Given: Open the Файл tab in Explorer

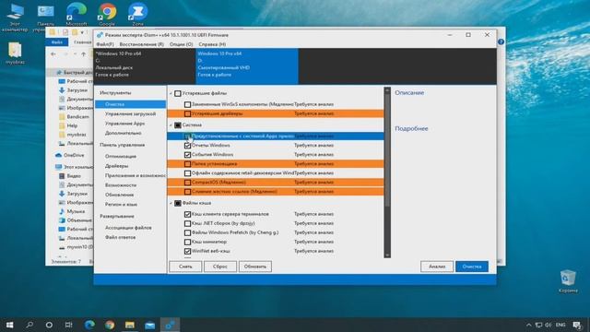Looking at the screenshot, I should coord(57,42).
